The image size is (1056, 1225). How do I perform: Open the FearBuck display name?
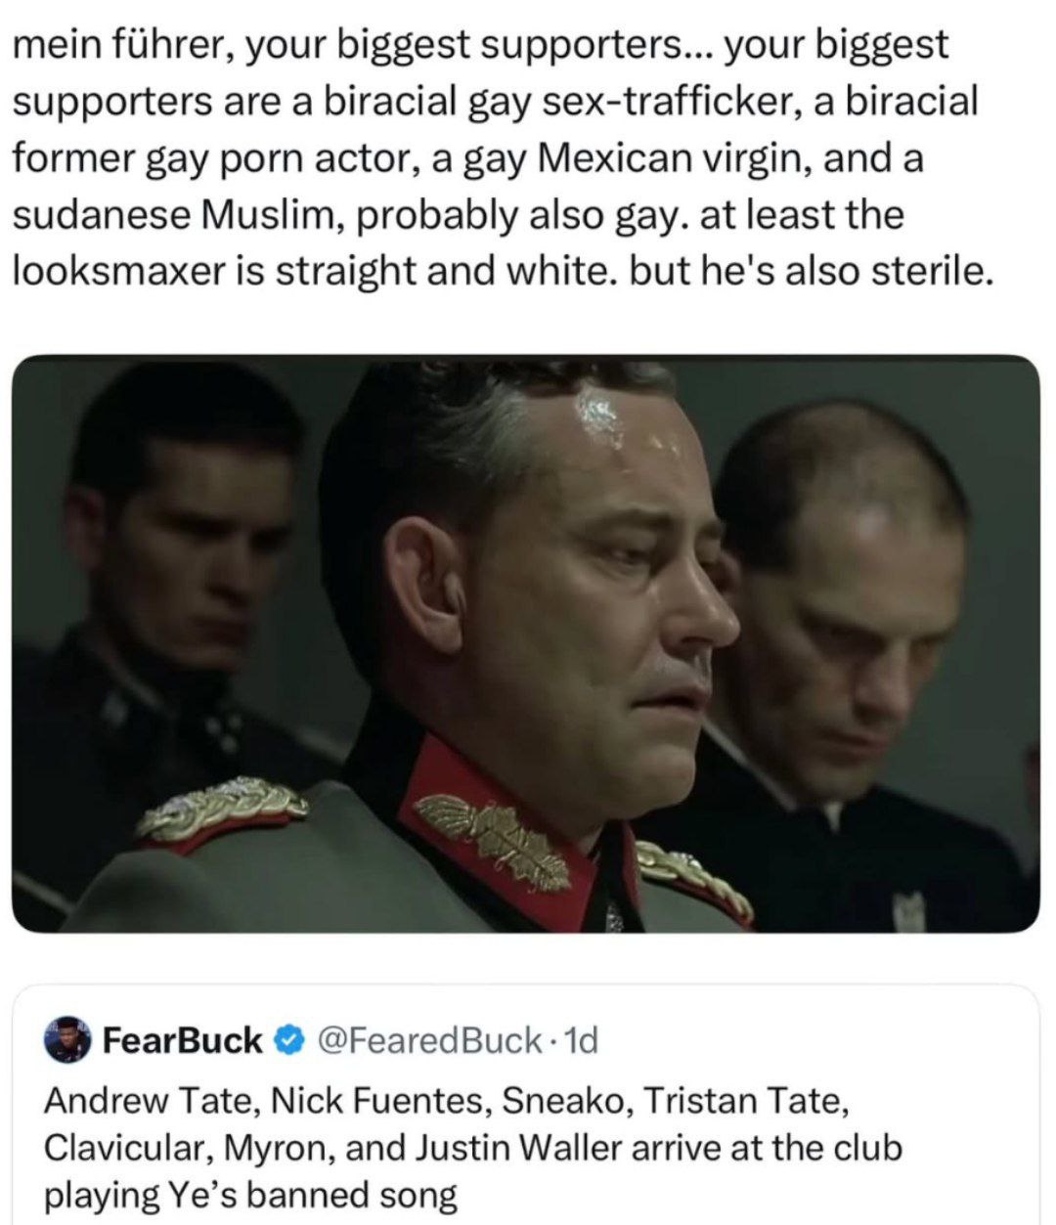[x=183, y=1041]
